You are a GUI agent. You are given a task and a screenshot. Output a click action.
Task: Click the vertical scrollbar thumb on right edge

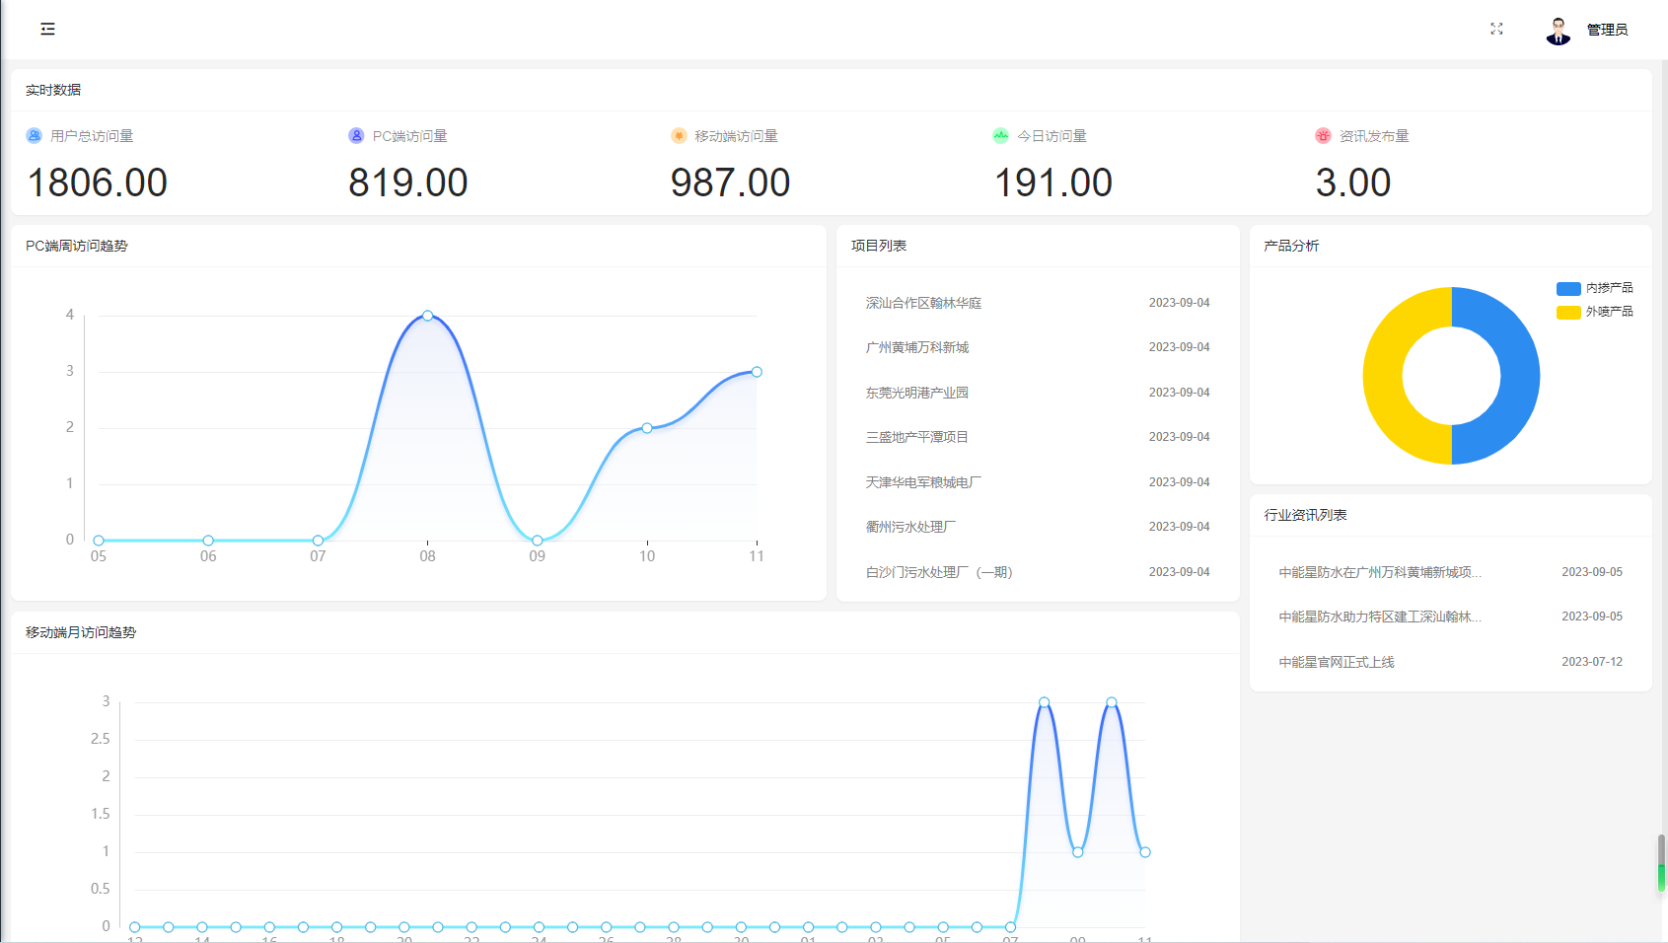click(1661, 863)
